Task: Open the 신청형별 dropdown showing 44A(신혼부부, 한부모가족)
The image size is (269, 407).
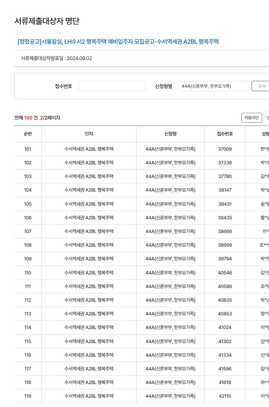Action: point(213,86)
